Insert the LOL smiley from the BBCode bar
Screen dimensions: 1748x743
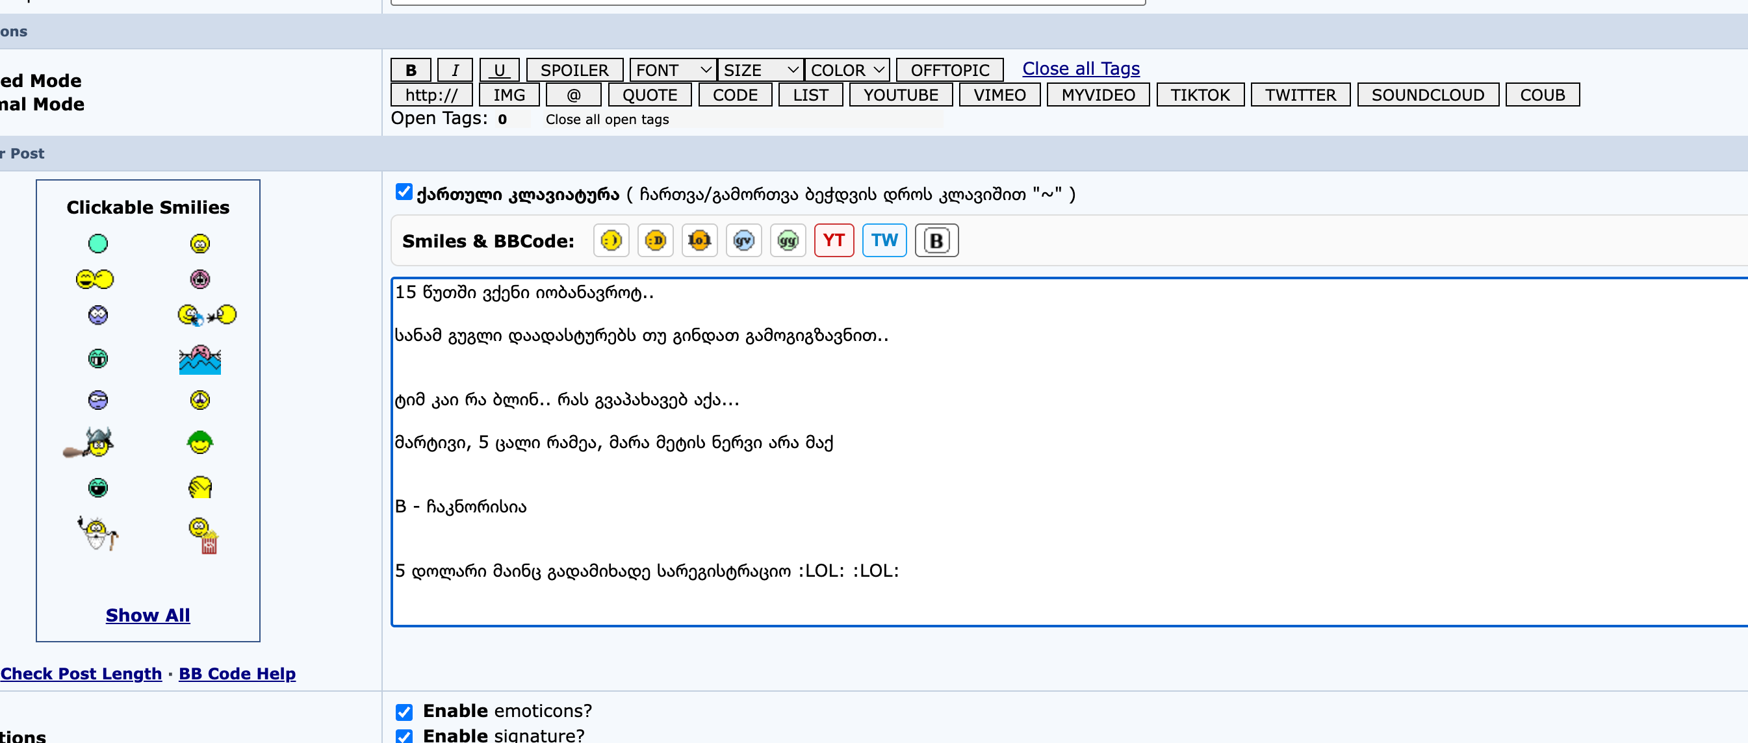[x=699, y=241]
